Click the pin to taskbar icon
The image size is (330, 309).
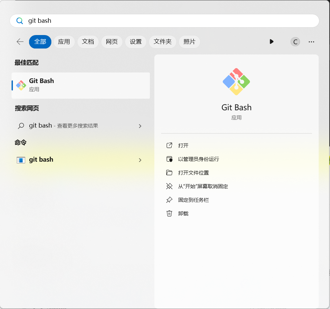[x=169, y=200]
